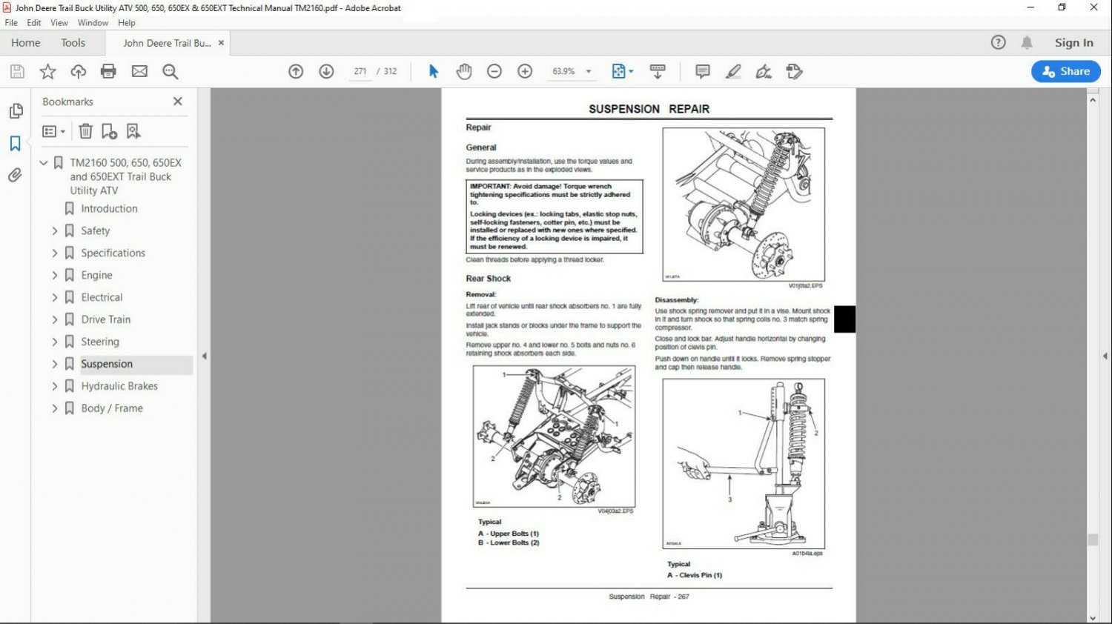Open the Window menu
Viewport: 1112px width, 624px height.
pyautogui.click(x=93, y=23)
